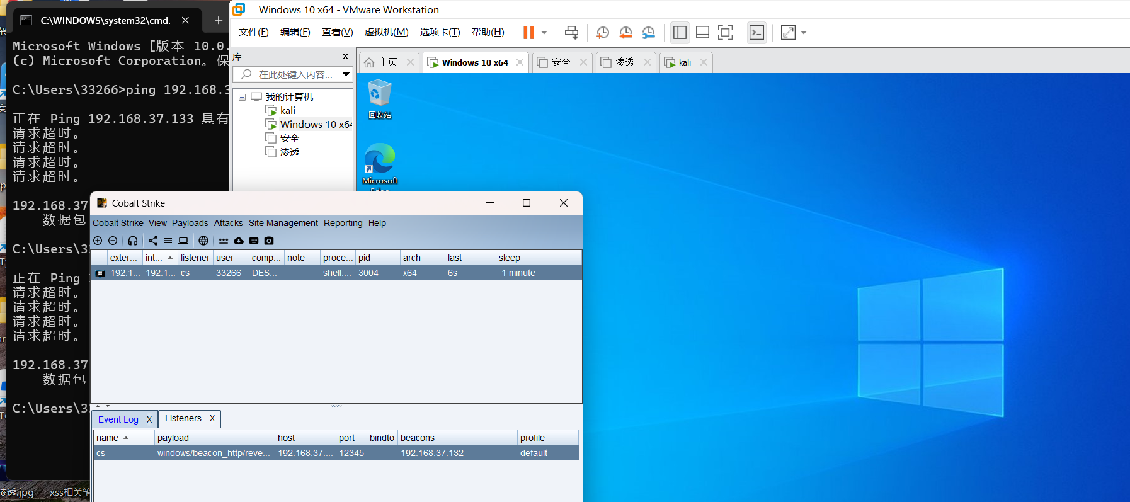1130x502 pixels.
Task: Open snapshot manager wrench icon
Action: click(648, 33)
